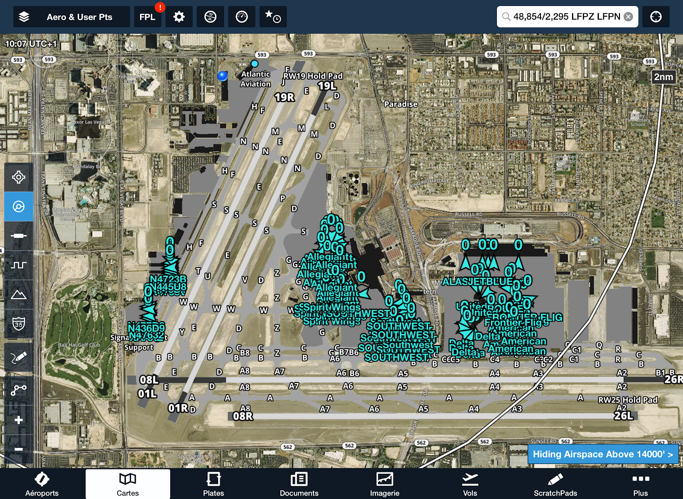
Task: Switch to the Imagerie tab
Action: 384,484
